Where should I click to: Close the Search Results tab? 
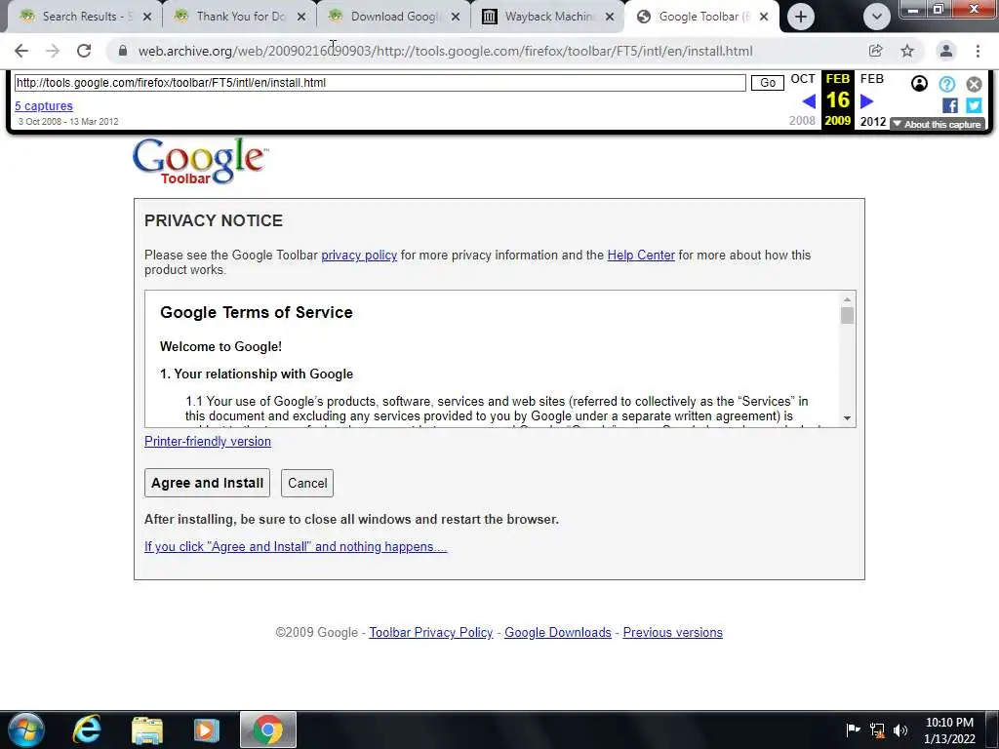tap(147, 17)
